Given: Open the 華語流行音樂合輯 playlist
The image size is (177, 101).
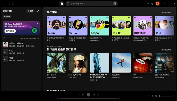Looking at the screenshot, I should point(21,45).
